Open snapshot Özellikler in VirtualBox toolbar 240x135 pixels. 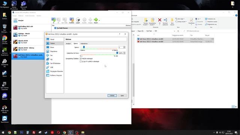tap(72, 20)
